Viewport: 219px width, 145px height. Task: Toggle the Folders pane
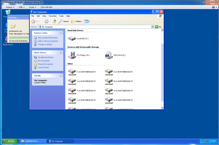(x=76, y=21)
